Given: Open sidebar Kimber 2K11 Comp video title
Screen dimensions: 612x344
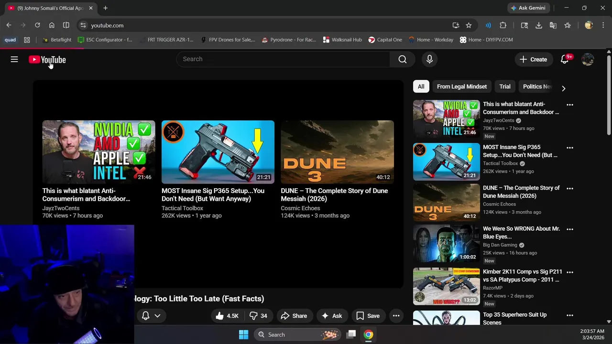Looking at the screenshot, I should pos(522,276).
